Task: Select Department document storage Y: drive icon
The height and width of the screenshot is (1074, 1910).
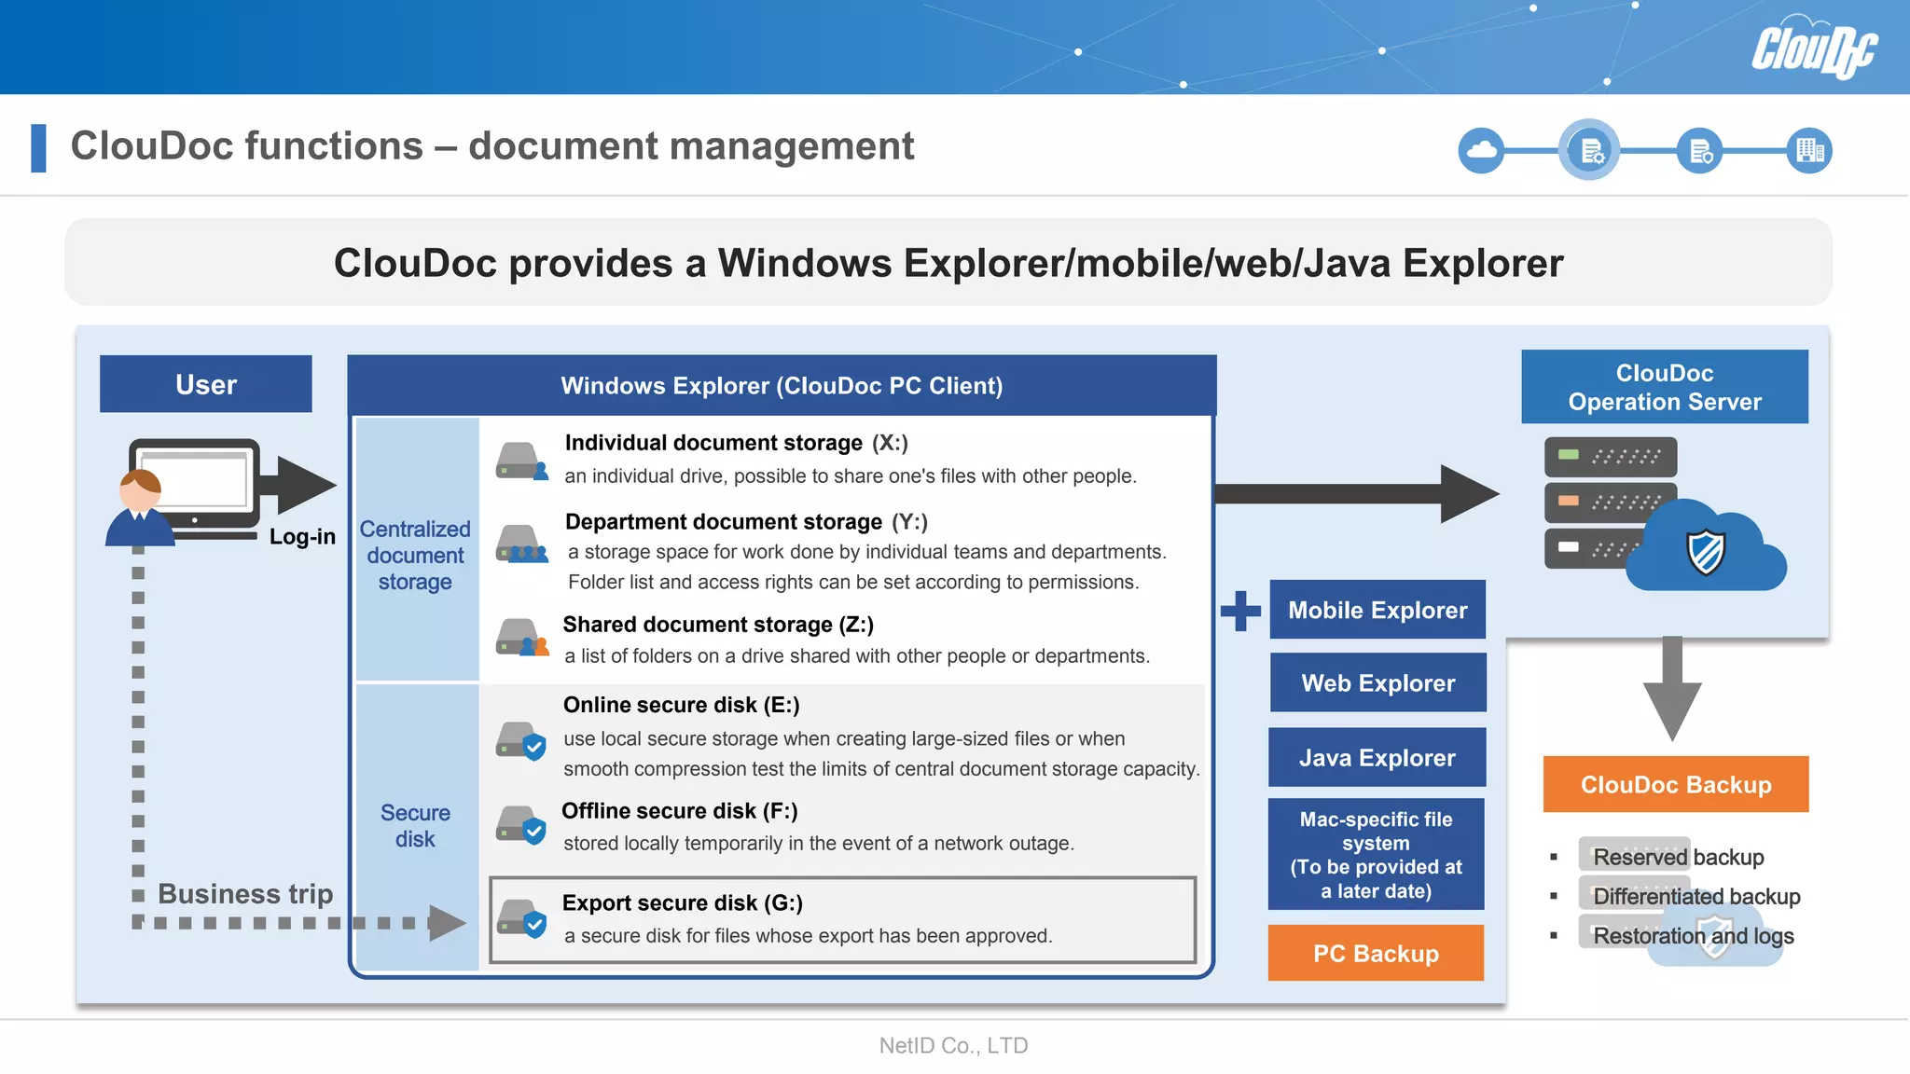Action: [x=521, y=543]
